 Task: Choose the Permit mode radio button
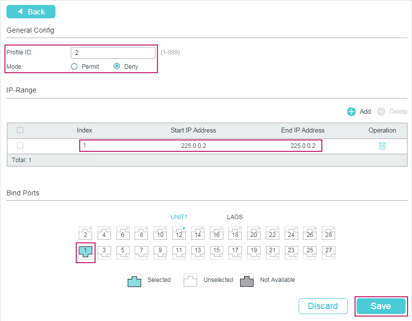tap(74, 66)
